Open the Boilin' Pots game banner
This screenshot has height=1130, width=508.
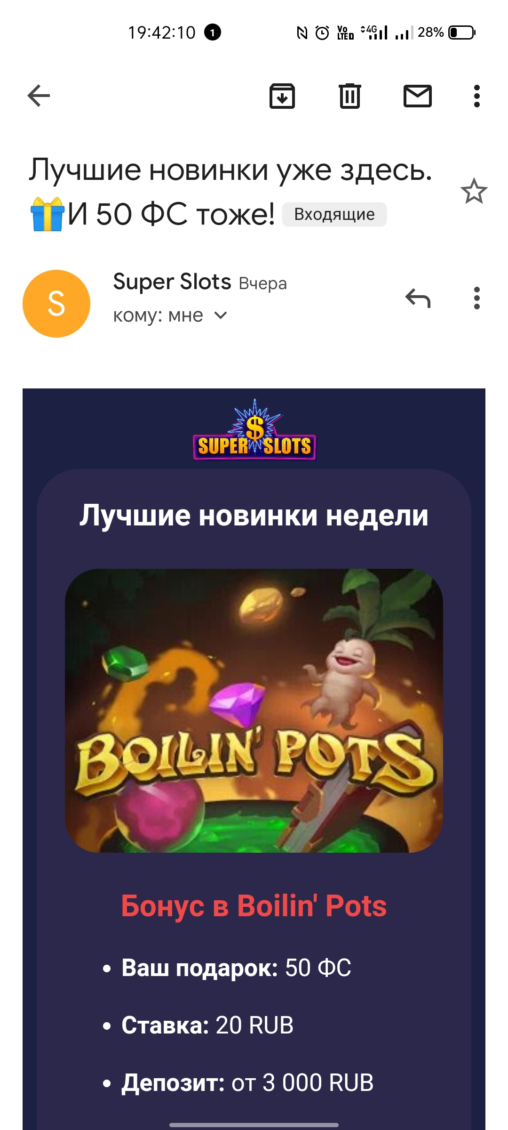click(x=254, y=710)
